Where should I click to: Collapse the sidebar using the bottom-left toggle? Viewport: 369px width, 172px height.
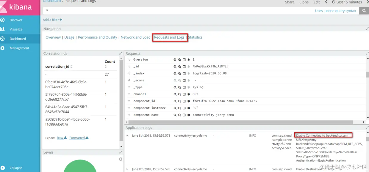(x=12, y=168)
